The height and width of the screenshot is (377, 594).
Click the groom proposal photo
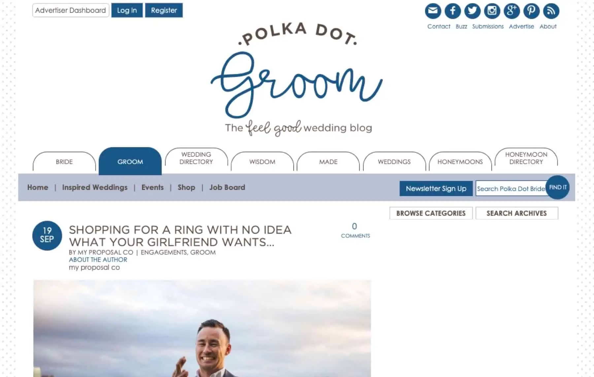tap(202, 329)
